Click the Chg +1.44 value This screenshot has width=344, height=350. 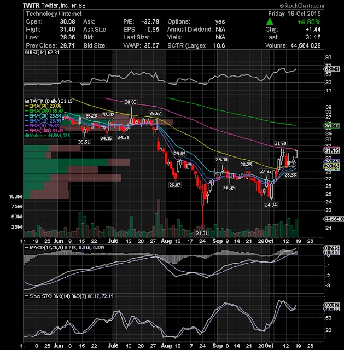tap(313, 30)
